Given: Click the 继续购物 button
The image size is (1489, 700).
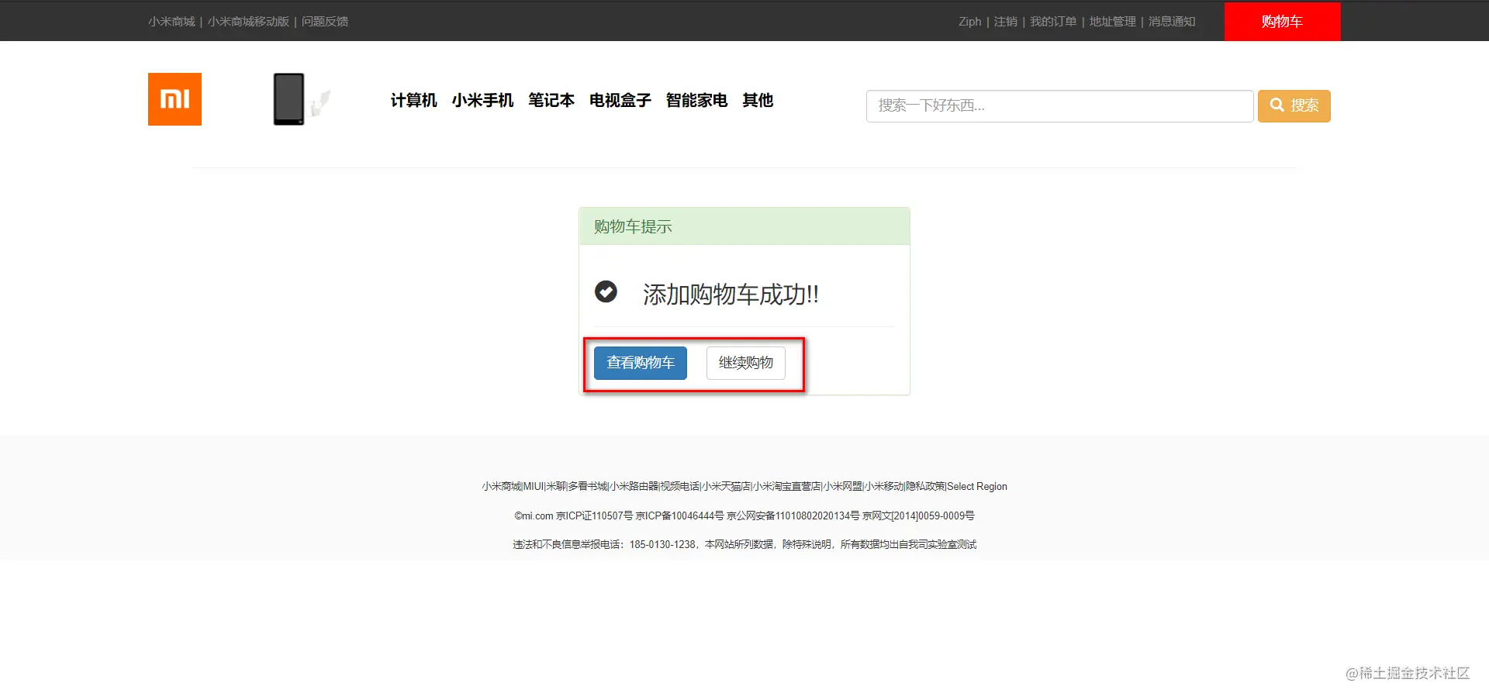Looking at the screenshot, I should click(746, 363).
